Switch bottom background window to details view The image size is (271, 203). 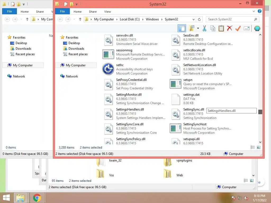(x=246, y=181)
